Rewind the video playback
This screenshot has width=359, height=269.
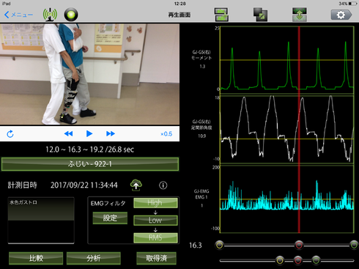tap(68, 133)
